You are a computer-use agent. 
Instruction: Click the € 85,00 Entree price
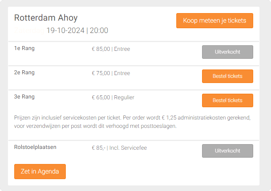coord(111,49)
